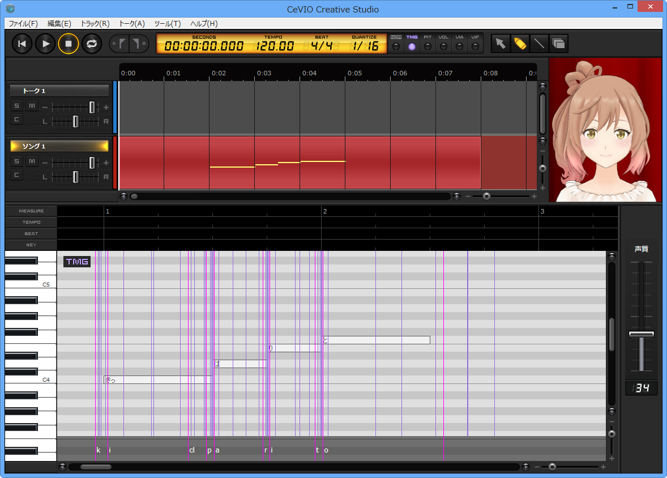This screenshot has width=667, height=478.
Task: Select the と note in piano roll
Action: 376,340
